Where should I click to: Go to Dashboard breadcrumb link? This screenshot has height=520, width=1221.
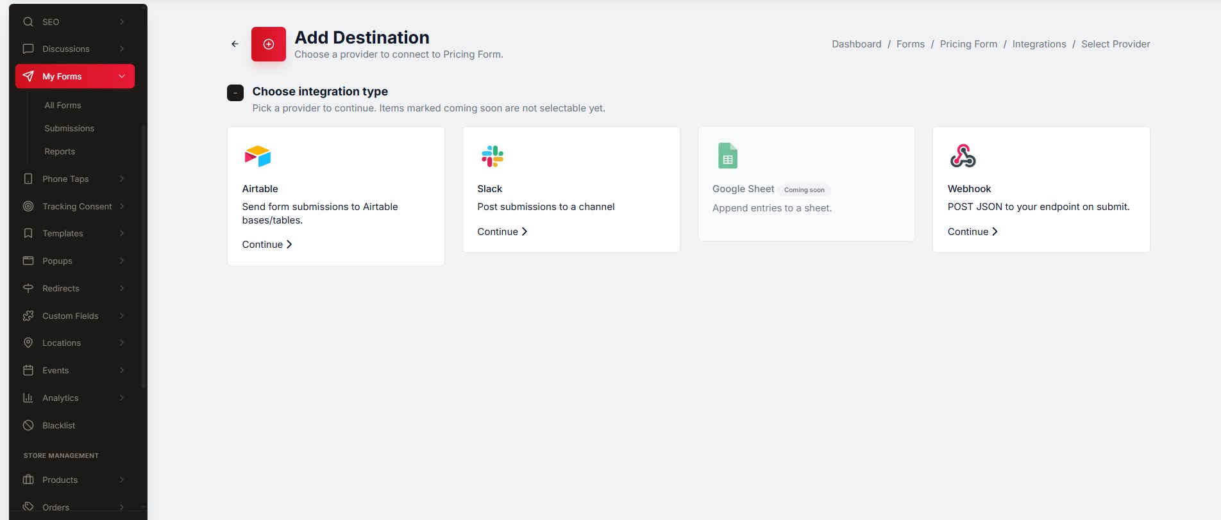(x=857, y=44)
